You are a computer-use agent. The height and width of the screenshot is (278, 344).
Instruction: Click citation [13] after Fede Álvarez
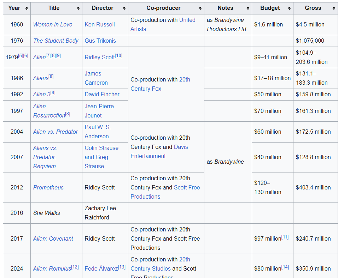122,267
